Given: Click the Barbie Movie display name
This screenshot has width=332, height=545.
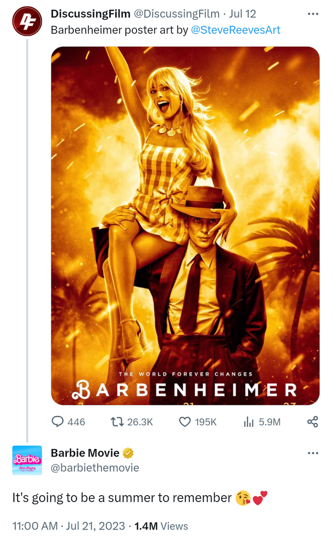Looking at the screenshot, I should tap(85, 453).
